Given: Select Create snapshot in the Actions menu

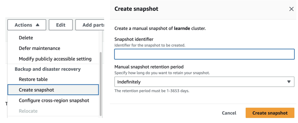Looking at the screenshot, I should (36, 90).
